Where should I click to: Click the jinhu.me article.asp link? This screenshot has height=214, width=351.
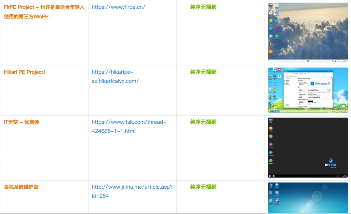(x=132, y=192)
